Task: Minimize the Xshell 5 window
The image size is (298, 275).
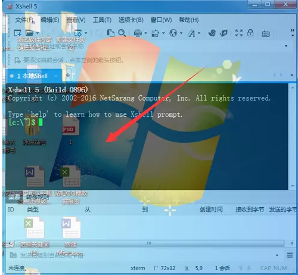Action: point(255,5)
